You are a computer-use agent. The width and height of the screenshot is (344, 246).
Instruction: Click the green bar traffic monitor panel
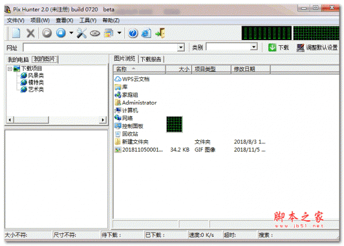267,33
